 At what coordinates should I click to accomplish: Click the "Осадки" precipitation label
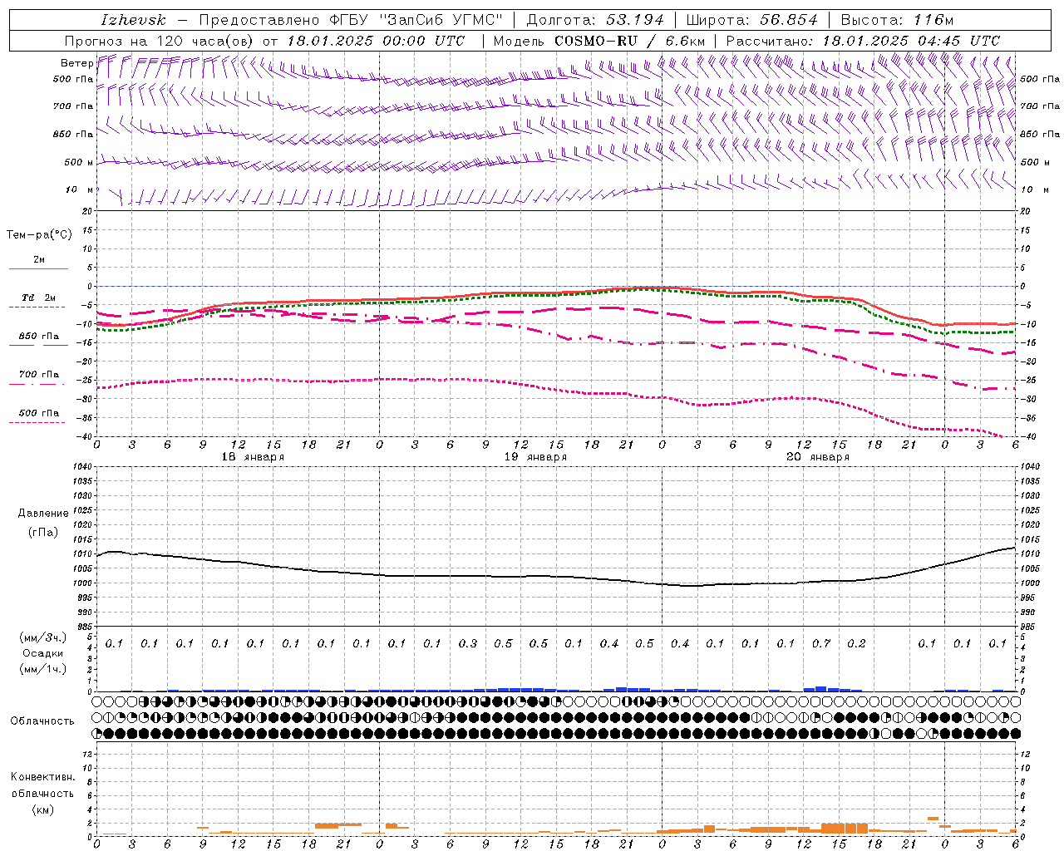coord(43,653)
